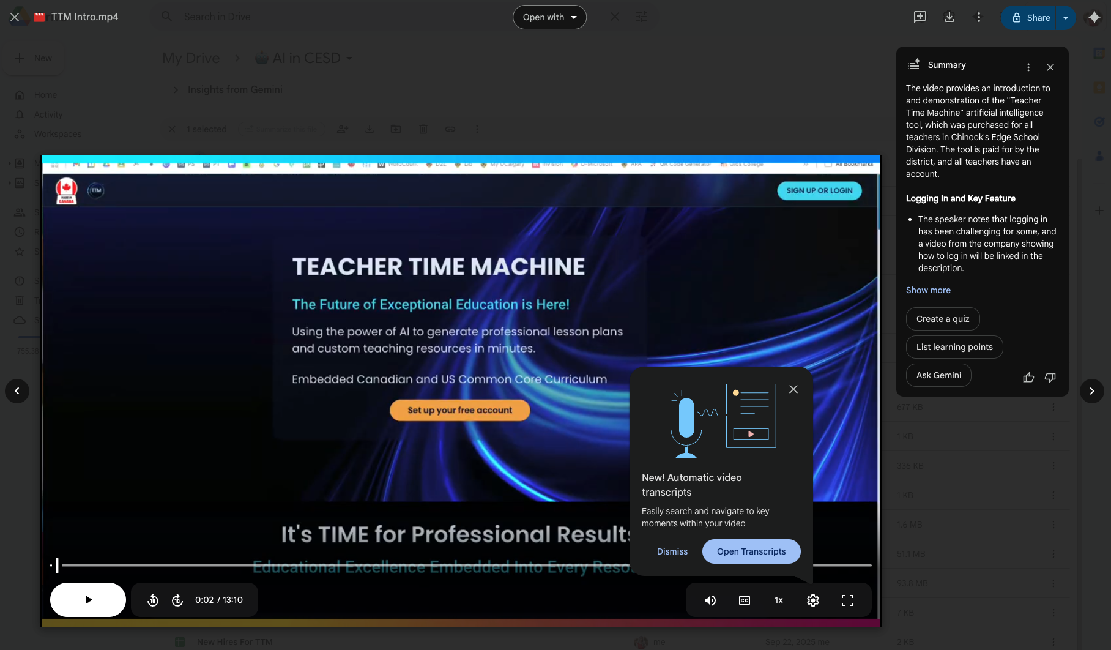This screenshot has width=1111, height=650.
Task: Give thumbs up to the summary
Action: (1028, 378)
